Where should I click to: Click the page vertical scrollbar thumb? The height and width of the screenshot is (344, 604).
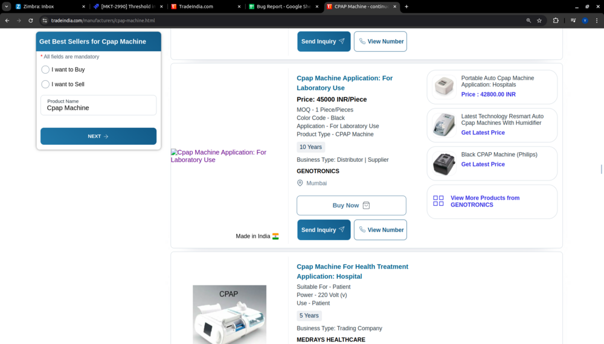(x=600, y=169)
